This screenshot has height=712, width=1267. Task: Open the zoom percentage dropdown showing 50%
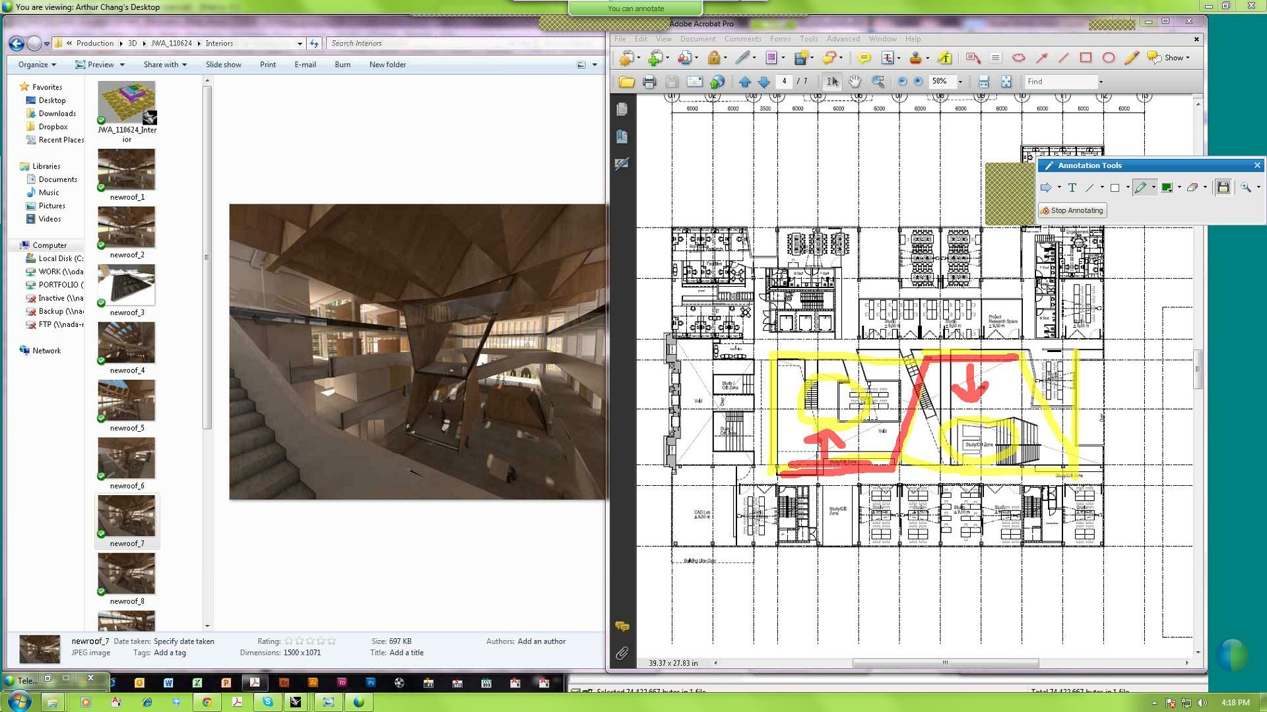tap(960, 82)
